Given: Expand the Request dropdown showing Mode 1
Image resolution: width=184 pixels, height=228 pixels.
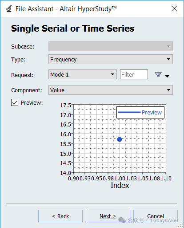Looking at the screenshot, I should [83, 74].
